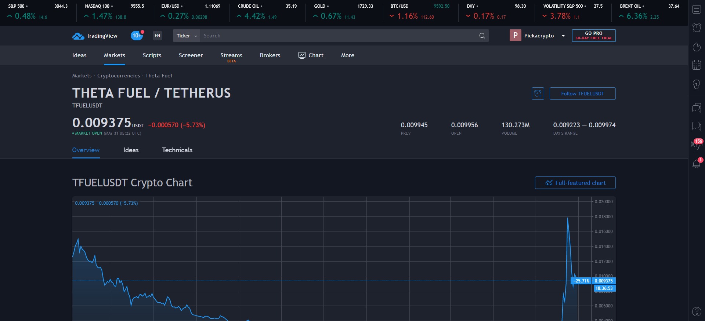705x321 pixels.
Task: Select the Overview tab
Action: point(86,150)
